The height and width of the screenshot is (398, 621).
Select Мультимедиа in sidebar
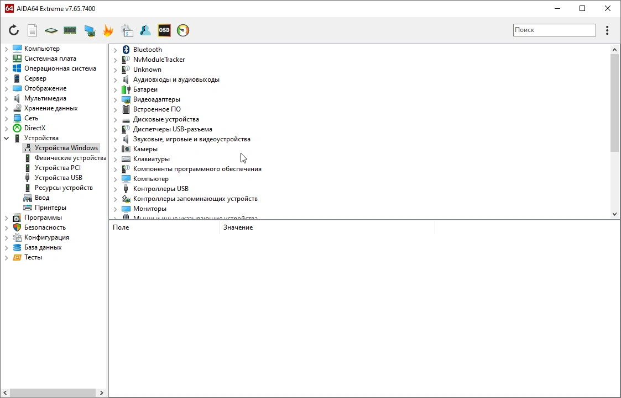[45, 98]
